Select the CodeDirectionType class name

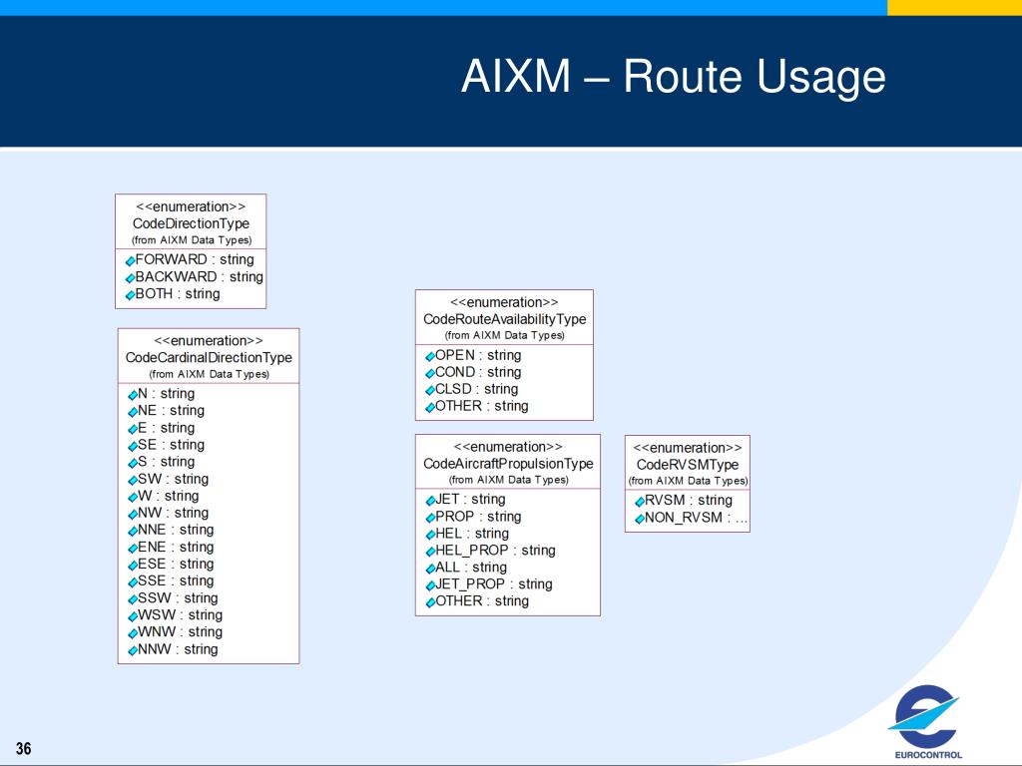[x=191, y=223]
